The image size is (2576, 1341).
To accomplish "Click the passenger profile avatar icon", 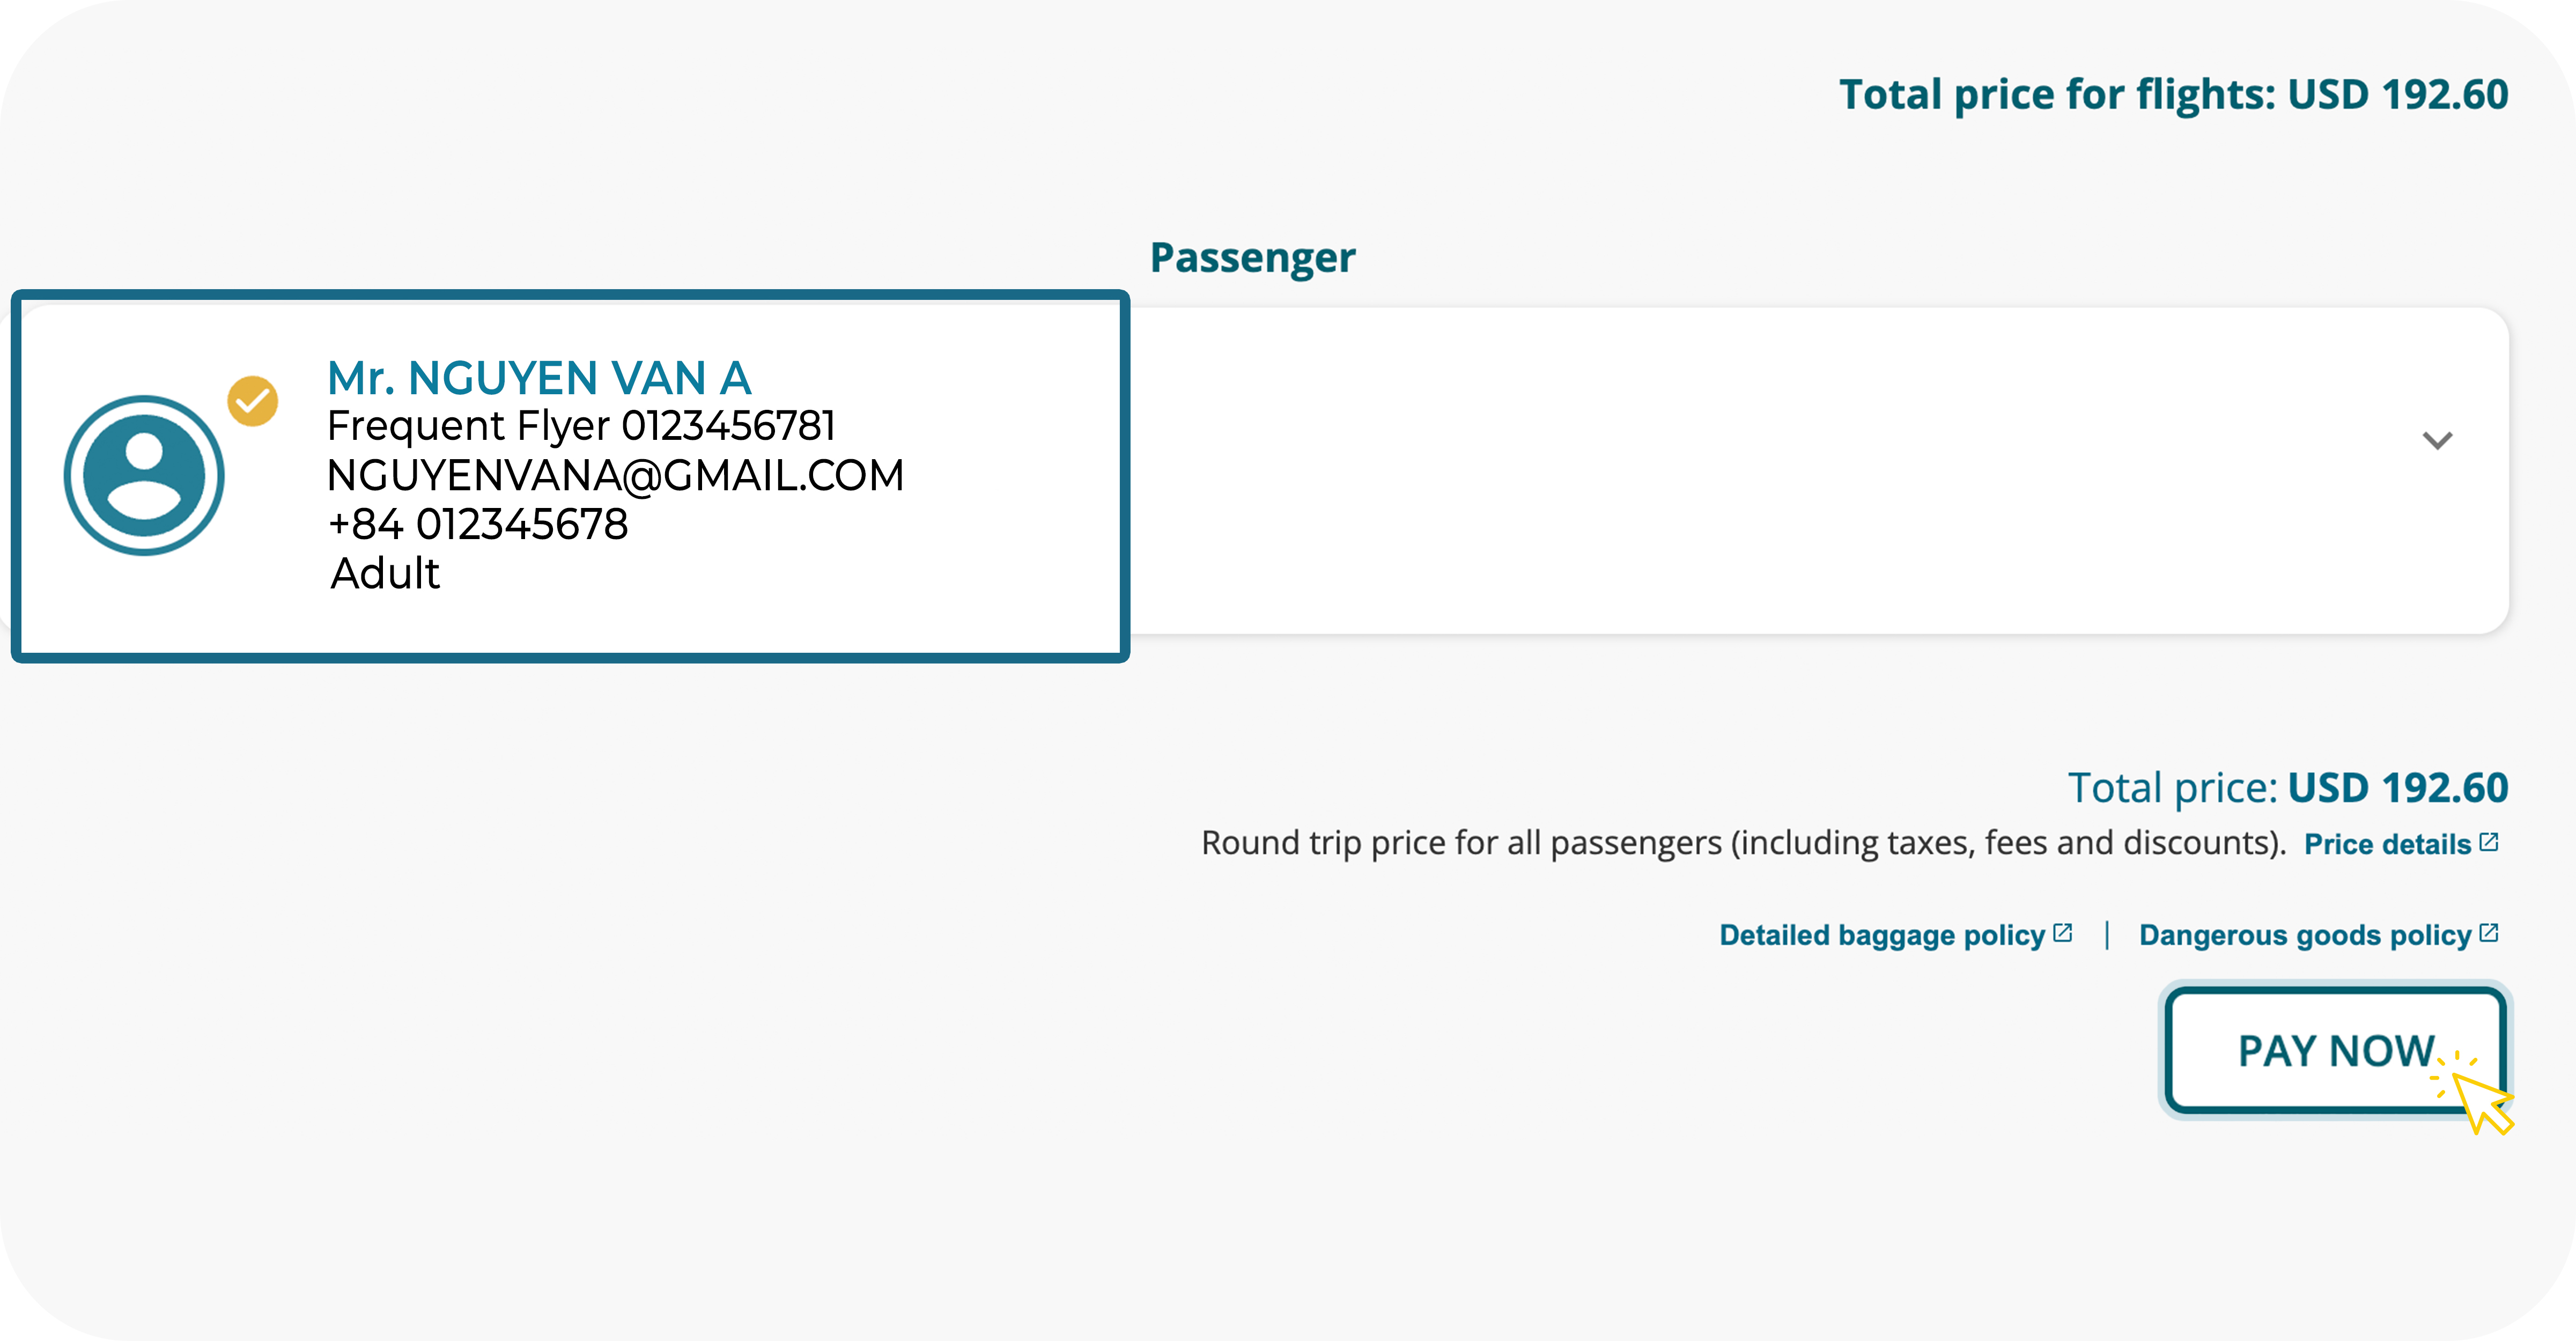I will [144, 475].
